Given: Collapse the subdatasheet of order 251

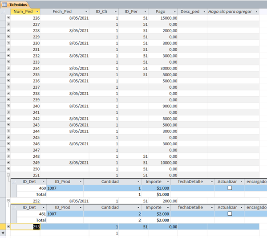Looking at the screenshot, I should 8,176.
